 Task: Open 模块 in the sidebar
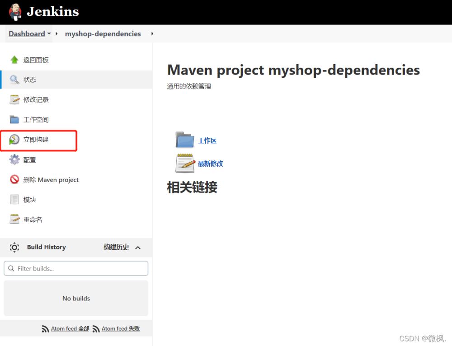click(x=29, y=200)
